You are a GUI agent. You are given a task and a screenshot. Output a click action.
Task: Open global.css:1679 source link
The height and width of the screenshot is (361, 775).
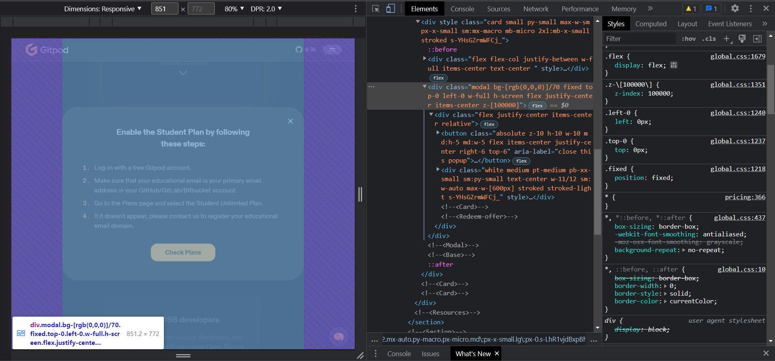click(738, 56)
